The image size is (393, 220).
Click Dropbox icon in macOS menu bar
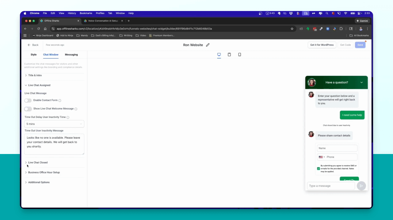[291, 13]
